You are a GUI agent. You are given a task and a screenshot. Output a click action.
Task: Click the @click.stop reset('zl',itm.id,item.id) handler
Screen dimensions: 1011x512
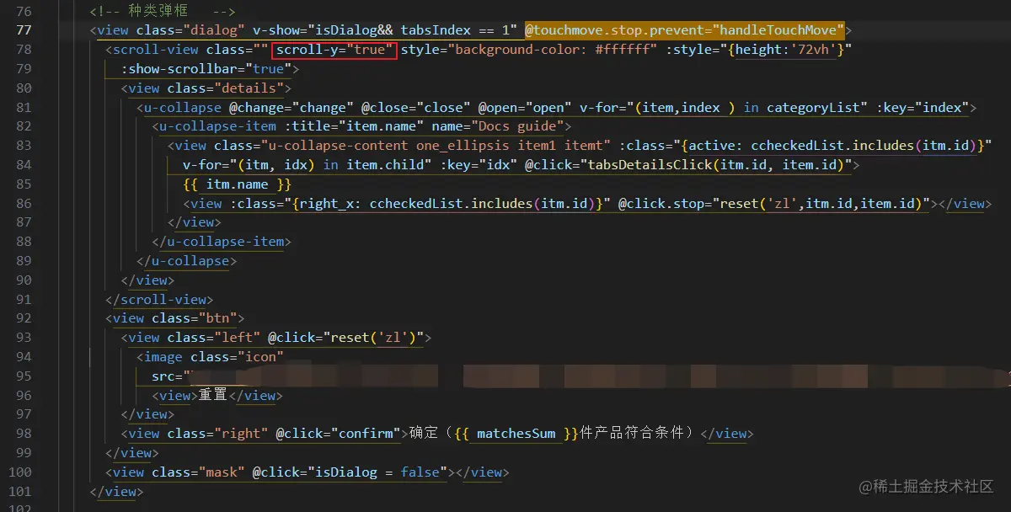point(773,204)
